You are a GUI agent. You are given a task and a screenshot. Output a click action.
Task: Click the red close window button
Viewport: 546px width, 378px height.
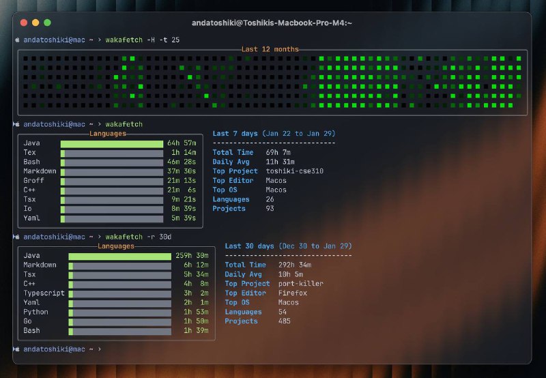[x=24, y=23]
